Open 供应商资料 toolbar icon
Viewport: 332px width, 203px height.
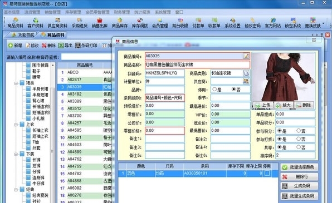(x=57, y=23)
